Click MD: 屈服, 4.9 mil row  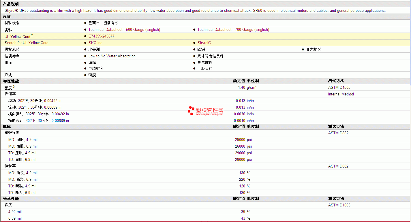pyautogui.click(x=205, y=140)
